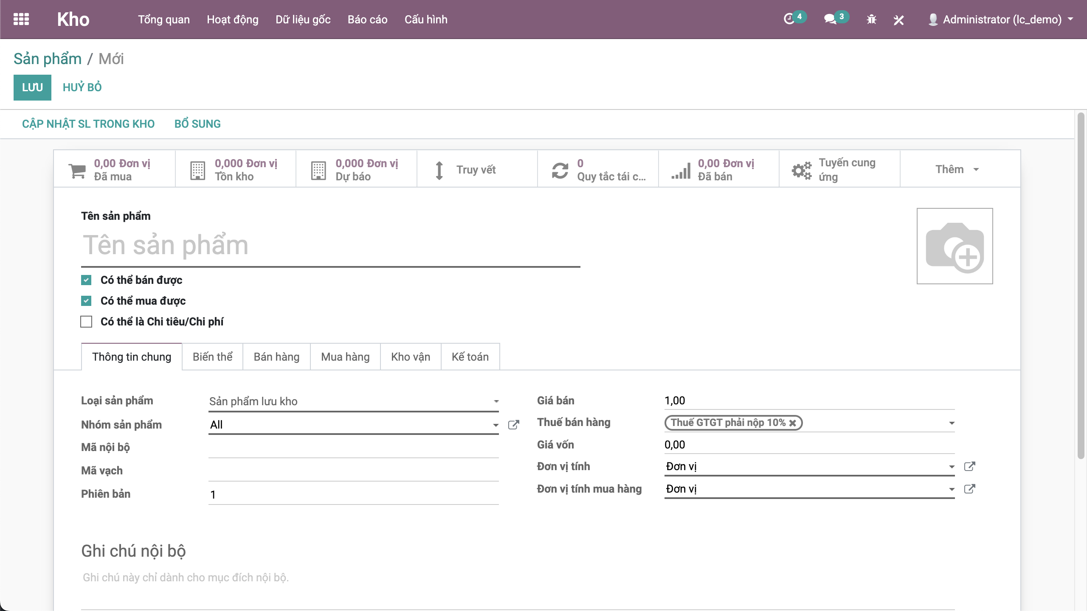Viewport: 1087px width, 611px height.
Task: Open external link for Nhóm sản phẩm
Action: 513,425
